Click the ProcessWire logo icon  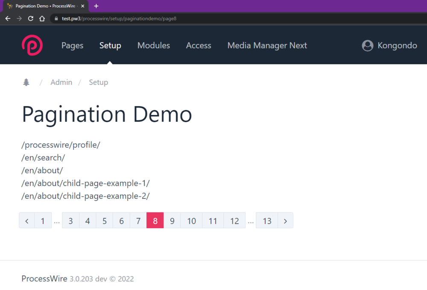click(x=32, y=45)
